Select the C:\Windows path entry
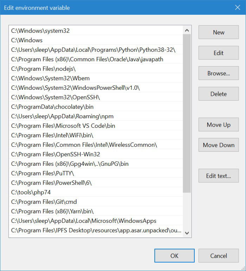The height and width of the screenshot is (271, 246). click(96, 40)
